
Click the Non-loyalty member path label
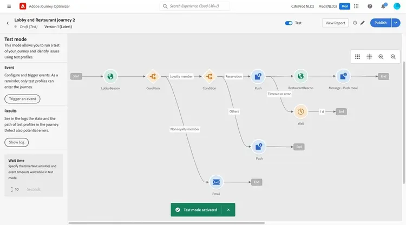click(185, 129)
